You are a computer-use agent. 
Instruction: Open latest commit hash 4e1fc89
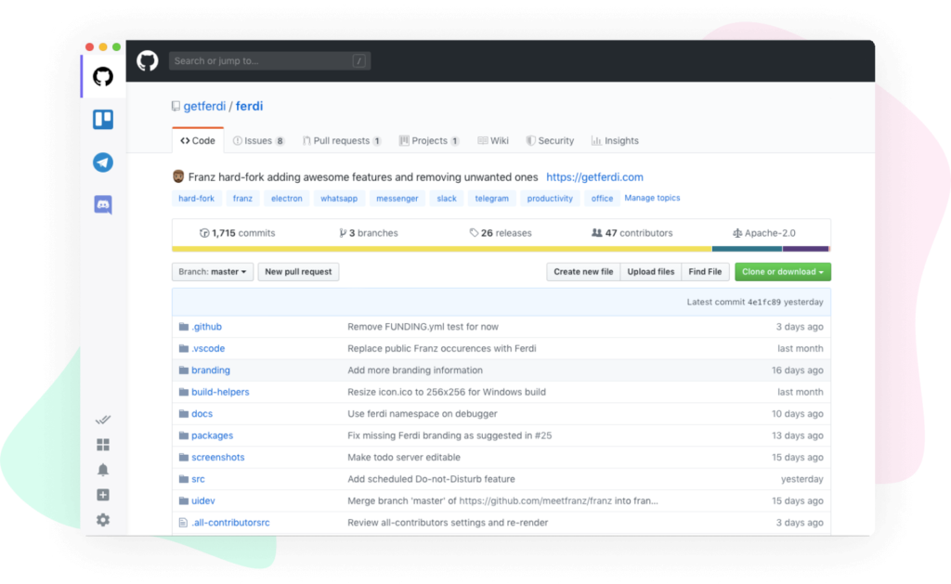pyautogui.click(x=764, y=302)
